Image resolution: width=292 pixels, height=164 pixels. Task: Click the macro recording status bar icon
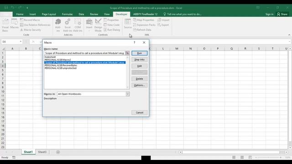click(14, 158)
